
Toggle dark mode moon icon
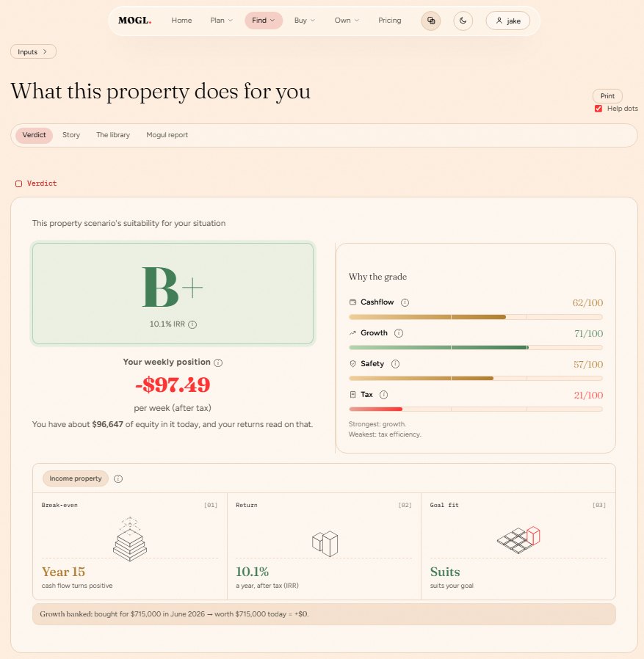click(x=463, y=21)
